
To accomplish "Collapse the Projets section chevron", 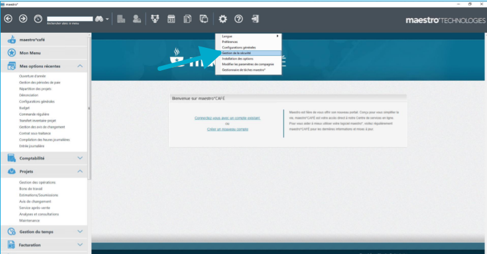I will pyautogui.click(x=80, y=171).
